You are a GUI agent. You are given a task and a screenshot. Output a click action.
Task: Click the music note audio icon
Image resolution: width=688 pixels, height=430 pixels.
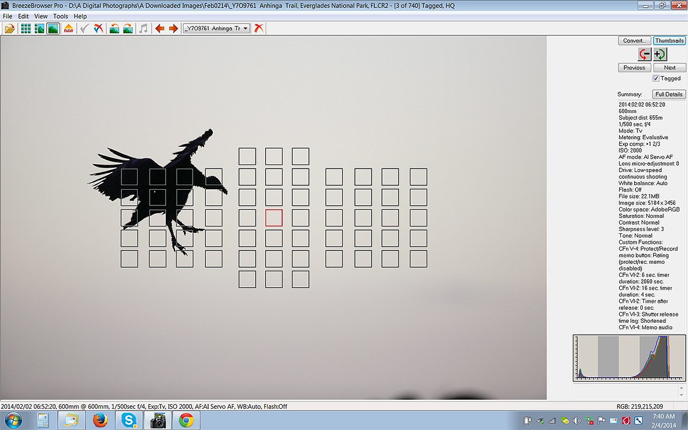pos(143,28)
